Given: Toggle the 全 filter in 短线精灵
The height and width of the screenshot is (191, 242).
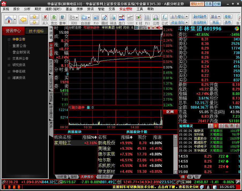Looking at the screenshot, I should [x=215, y=126].
